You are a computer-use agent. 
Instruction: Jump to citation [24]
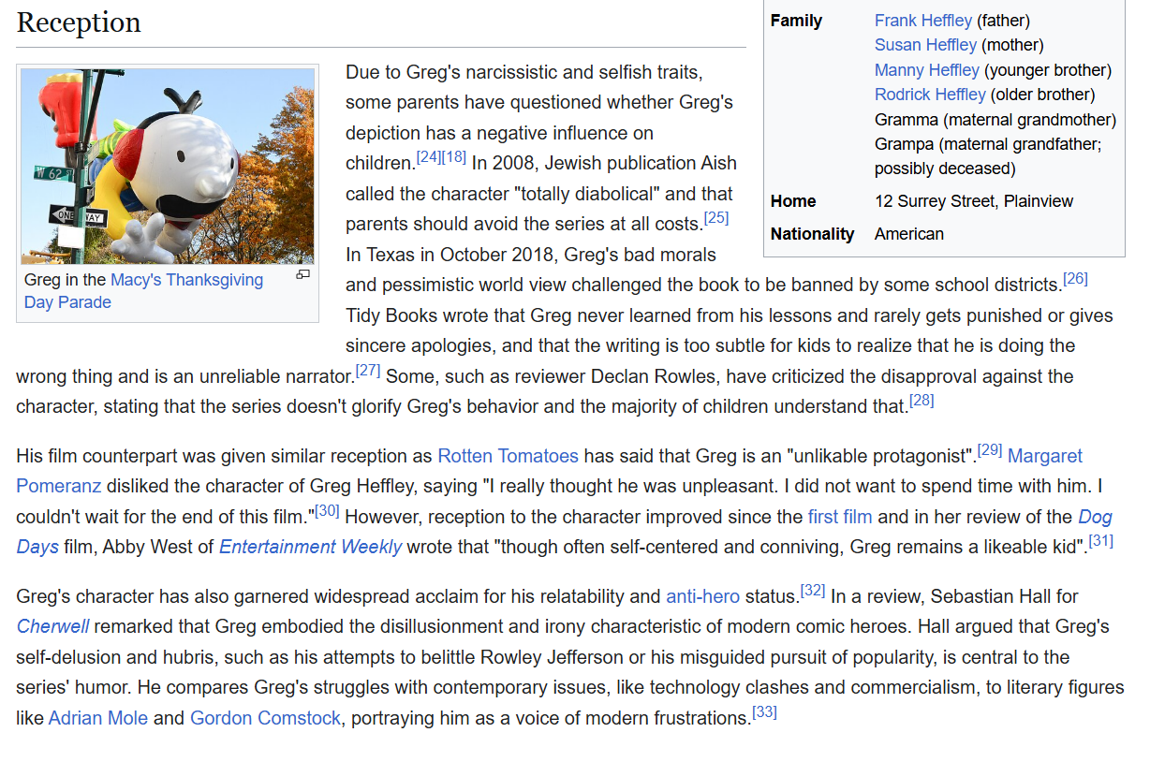click(x=429, y=157)
